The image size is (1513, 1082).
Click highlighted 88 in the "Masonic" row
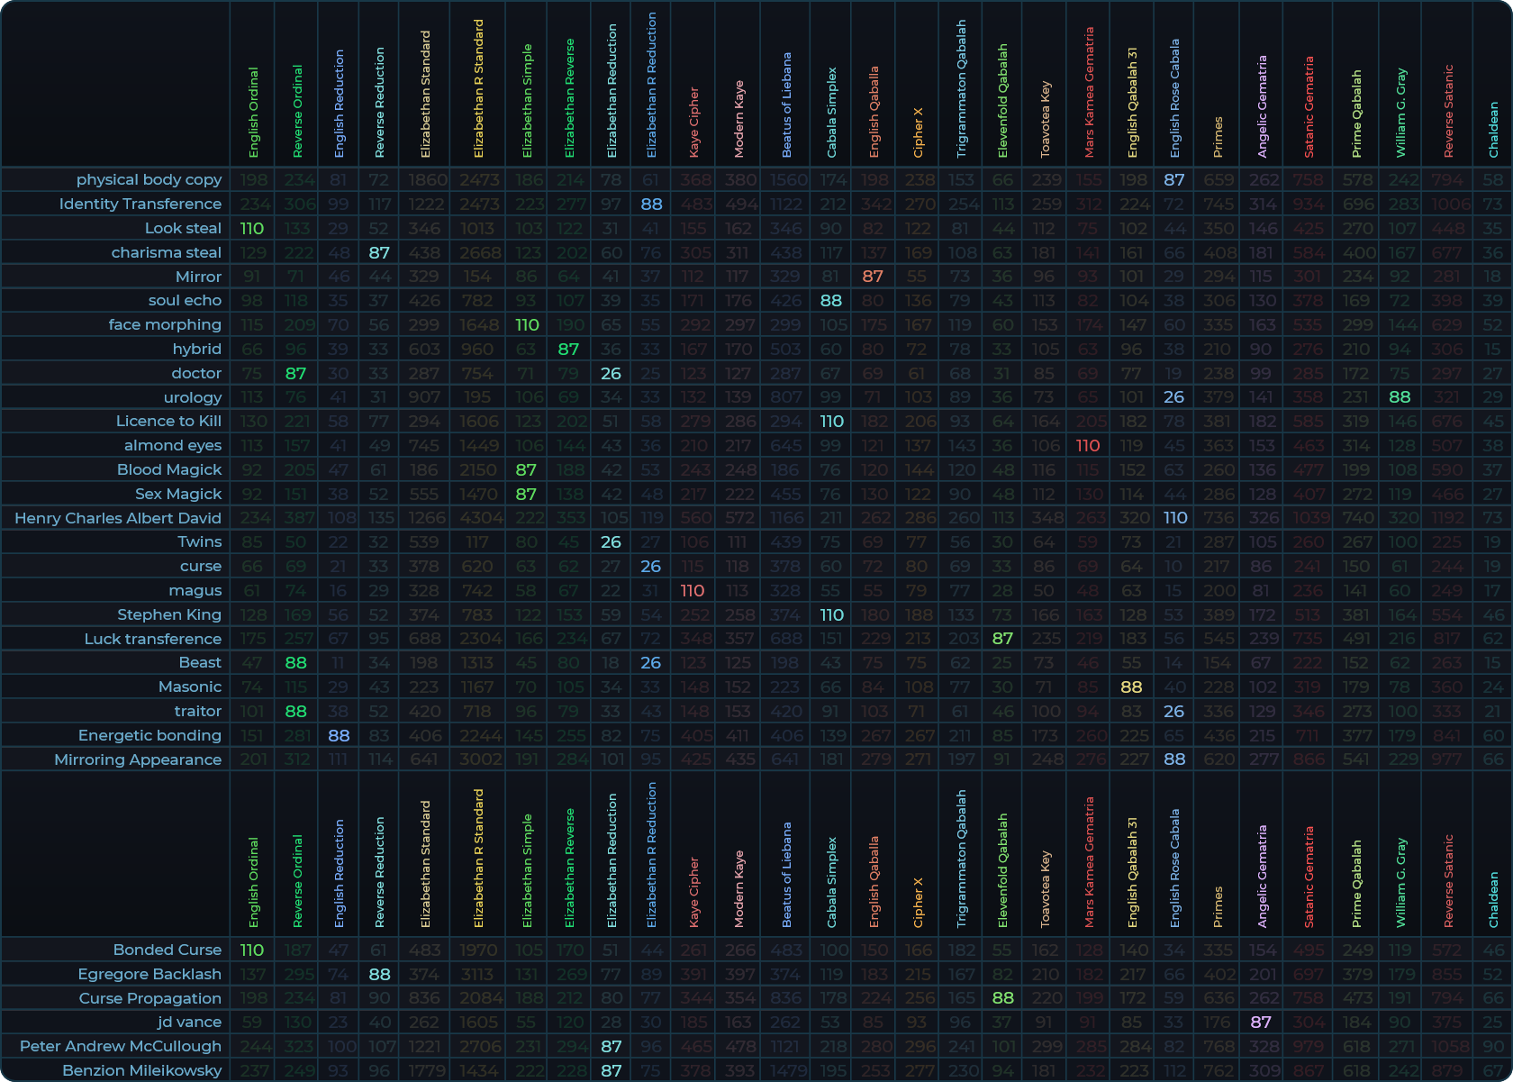1131,686
